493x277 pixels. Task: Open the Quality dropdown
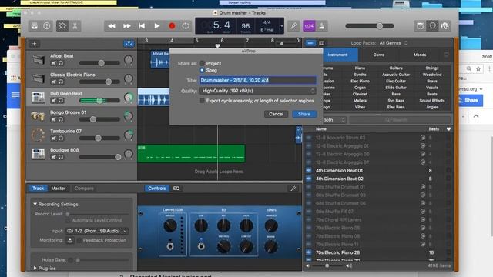[257, 91]
